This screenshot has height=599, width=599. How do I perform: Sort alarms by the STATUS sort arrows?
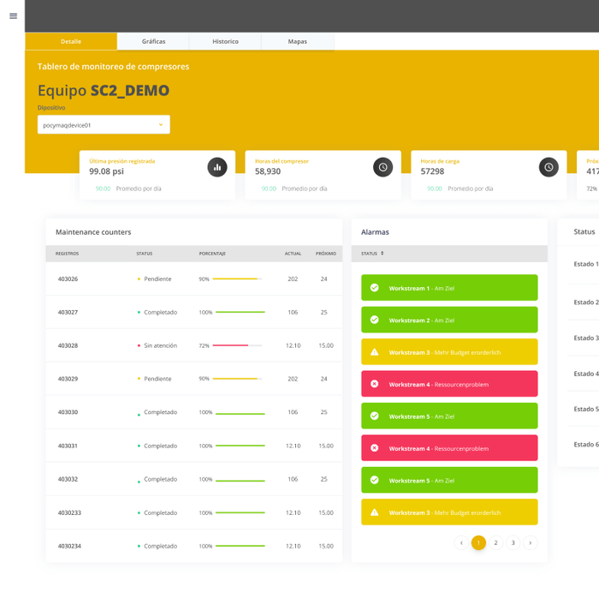(x=382, y=253)
